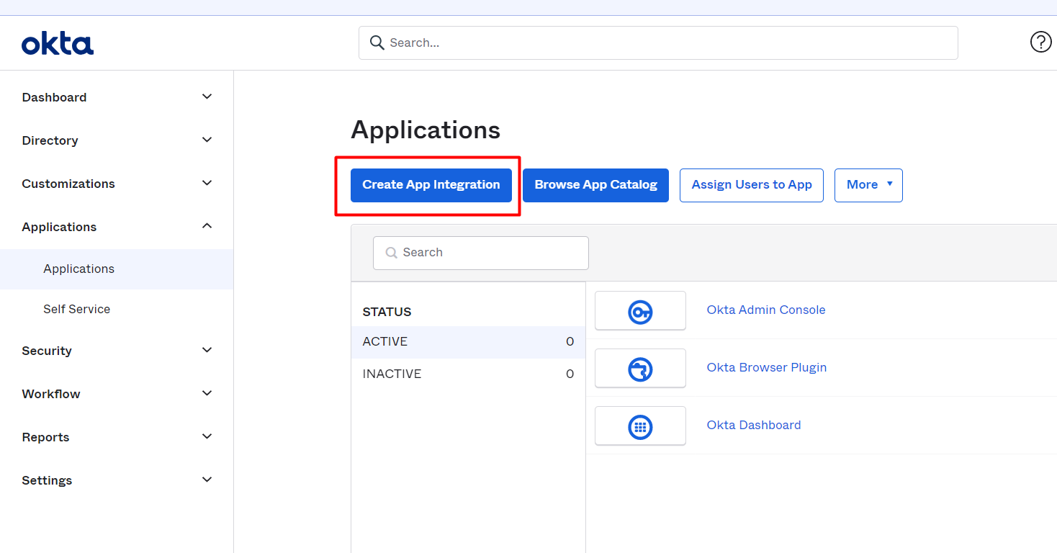
Task: Click the Okta Browser Plugin icon
Action: (x=640, y=369)
